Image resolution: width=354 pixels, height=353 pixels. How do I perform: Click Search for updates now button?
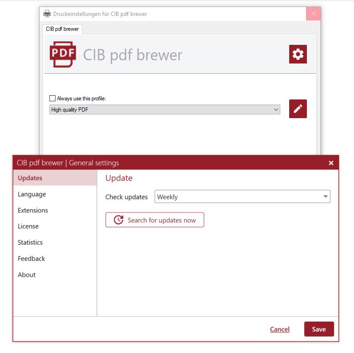(x=155, y=220)
